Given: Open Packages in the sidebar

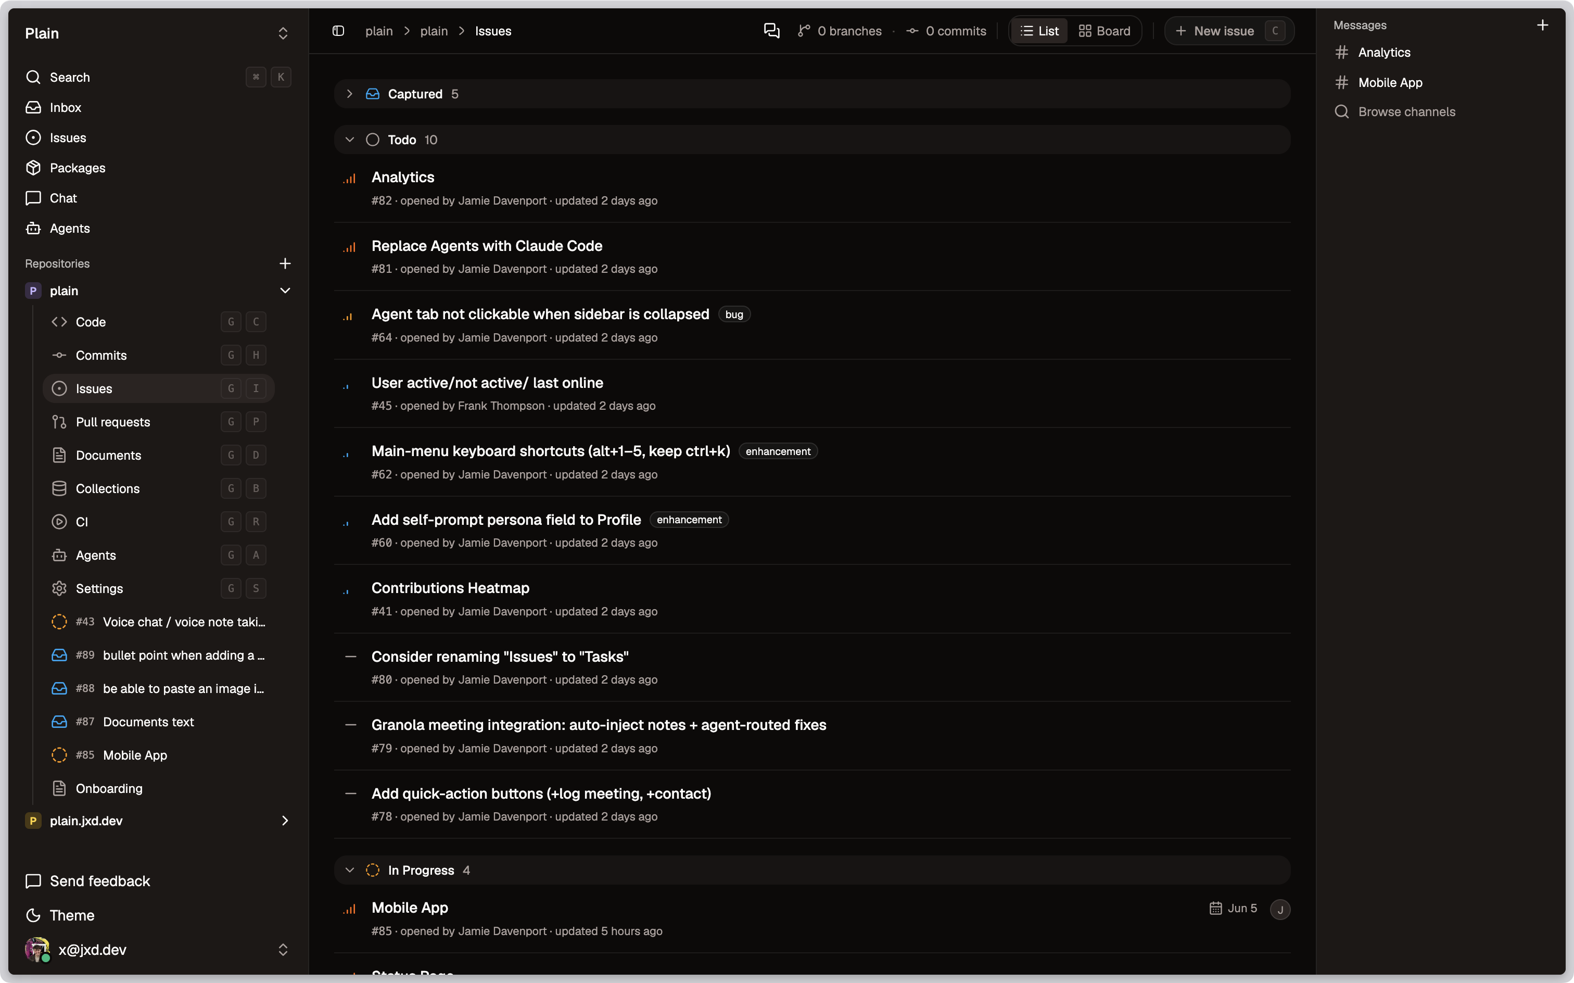Looking at the screenshot, I should pyautogui.click(x=158, y=168).
